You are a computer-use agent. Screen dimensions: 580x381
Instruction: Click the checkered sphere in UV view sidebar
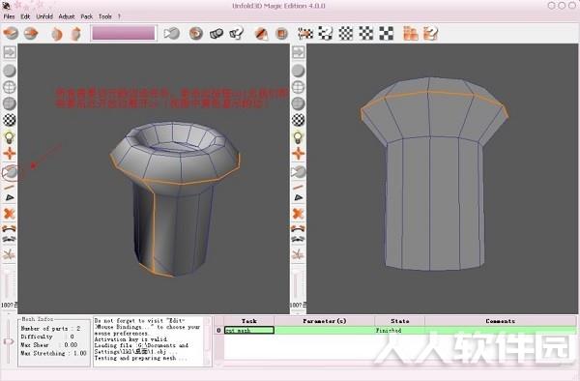coord(298,120)
